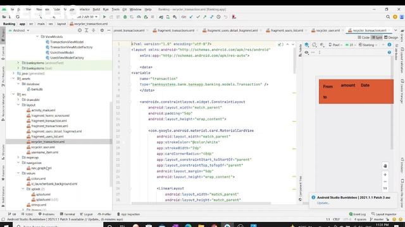Screen dimensions: 405x227
Task: Open TODO tool window button
Action: 27,214
